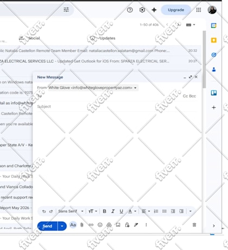Click the Subject field
This screenshot has height=250, width=228.
(117, 106)
